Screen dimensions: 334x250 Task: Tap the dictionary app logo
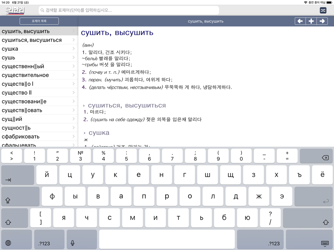15,10
